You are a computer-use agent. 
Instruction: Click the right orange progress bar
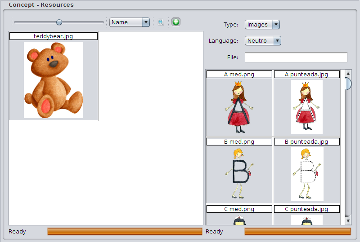coord(297,232)
